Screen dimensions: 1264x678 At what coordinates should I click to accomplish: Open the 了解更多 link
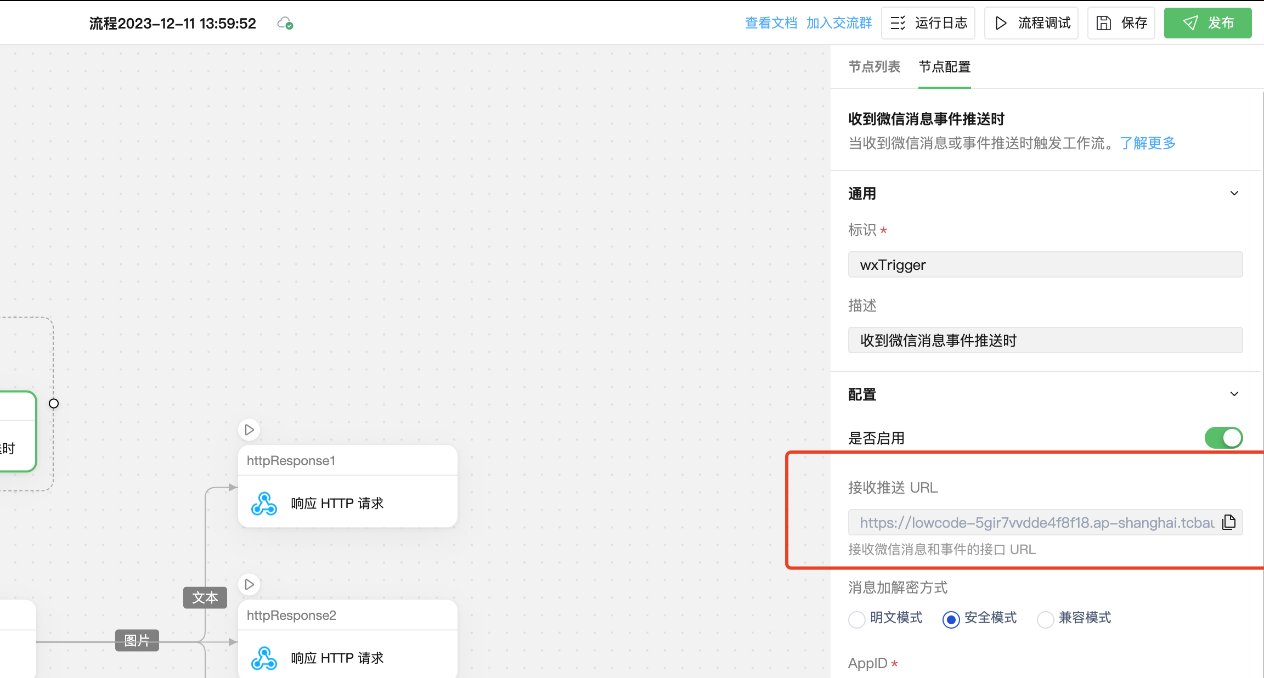pyautogui.click(x=1148, y=143)
